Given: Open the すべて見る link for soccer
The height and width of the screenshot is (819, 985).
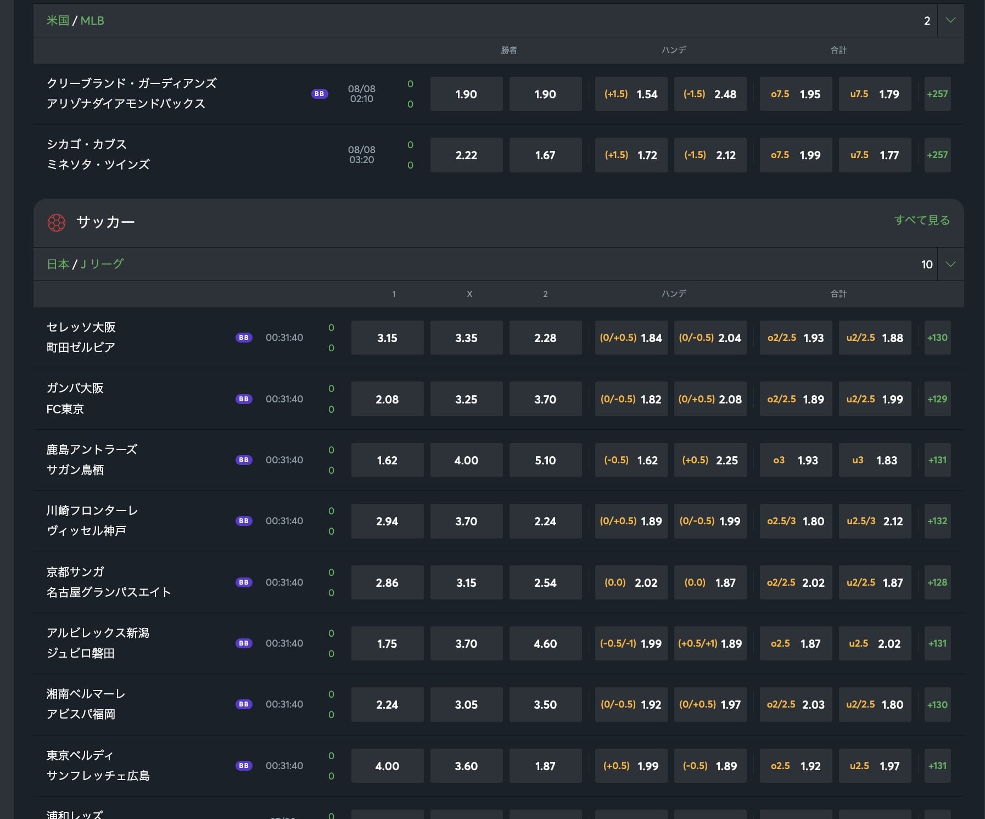Looking at the screenshot, I should 921,220.
